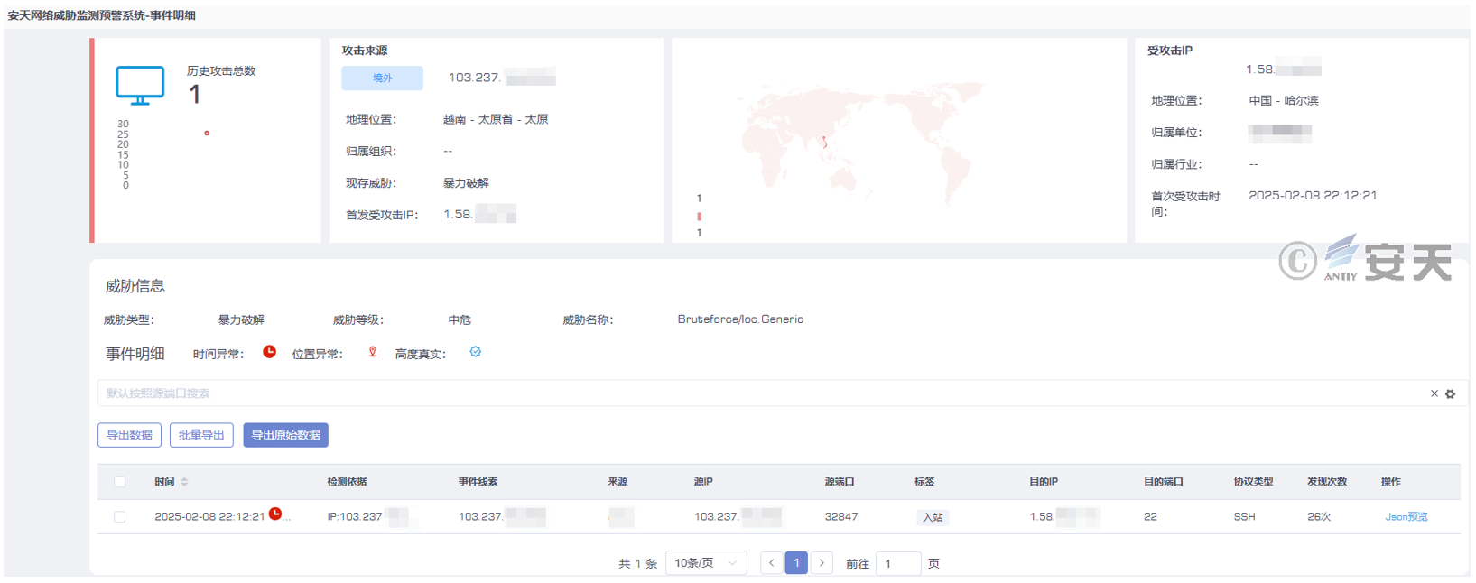Open search settings gear icon

click(1451, 394)
